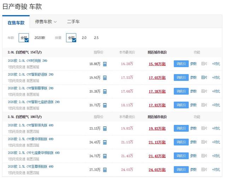Screen dimensions: 226x179
Task: Open calculator for 2.0L CVT时尚版 18.88万
Action: tap(105, 64)
